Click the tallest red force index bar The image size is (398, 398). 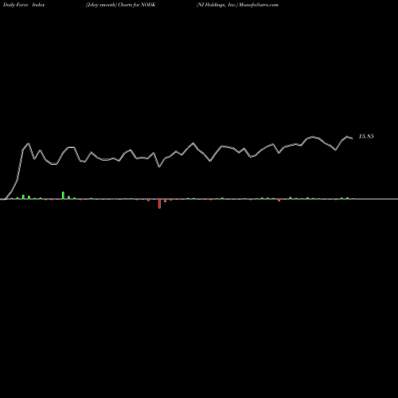pyautogui.click(x=159, y=204)
